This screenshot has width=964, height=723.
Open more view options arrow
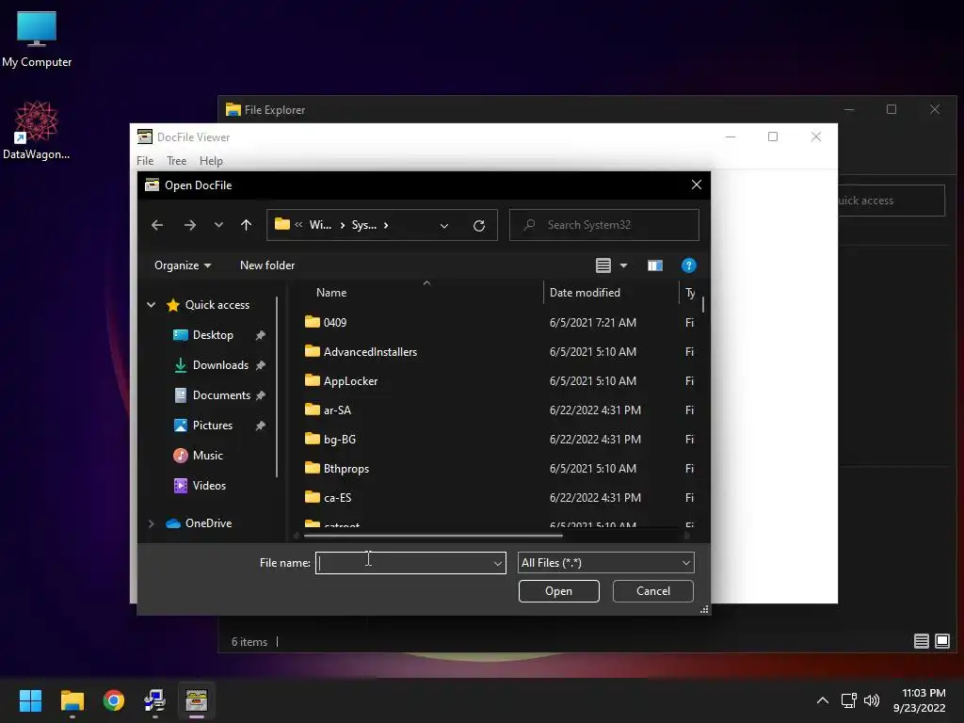(x=623, y=265)
